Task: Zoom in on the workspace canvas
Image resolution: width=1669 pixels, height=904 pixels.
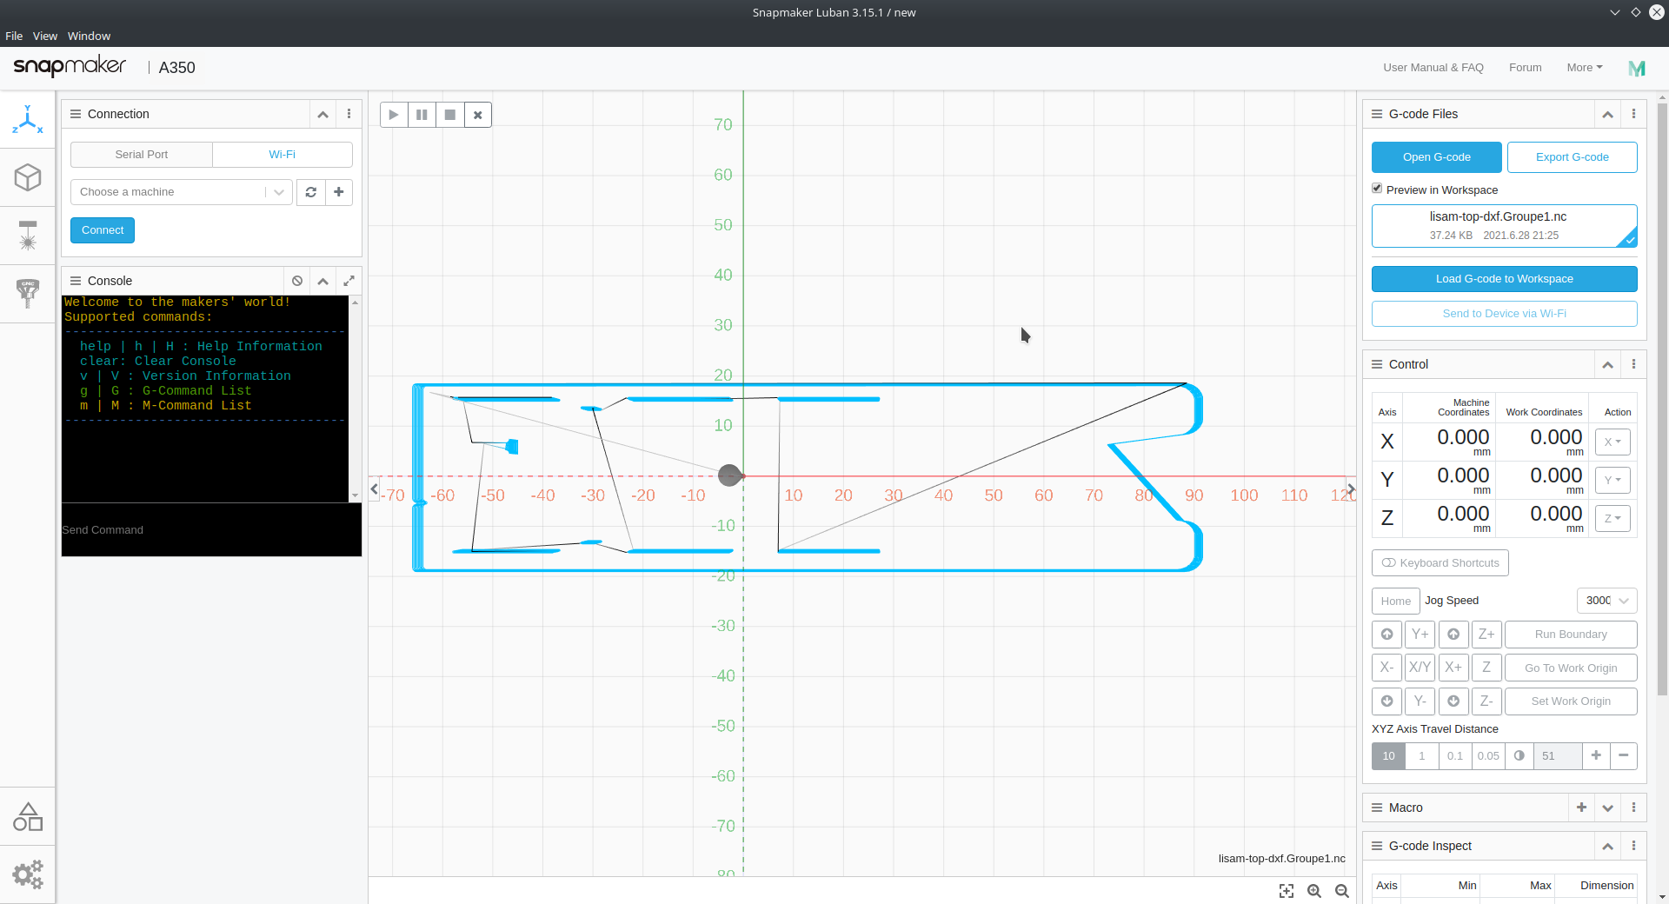Action: (x=1314, y=891)
